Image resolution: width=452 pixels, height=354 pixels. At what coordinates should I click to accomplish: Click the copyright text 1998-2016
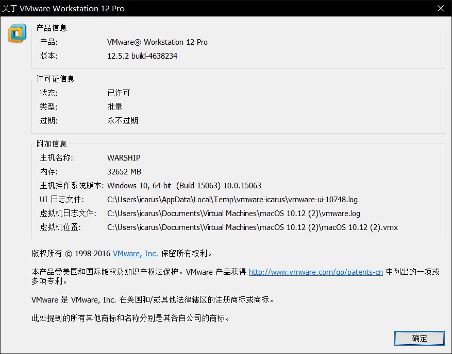[93, 254]
